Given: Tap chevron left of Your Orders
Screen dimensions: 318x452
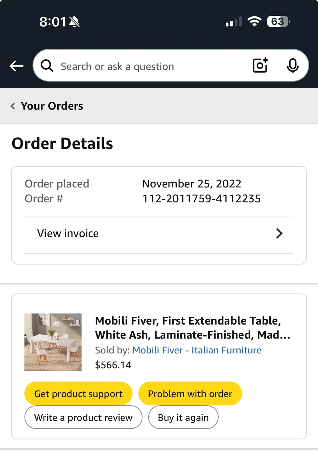Looking at the screenshot, I should coord(13,106).
